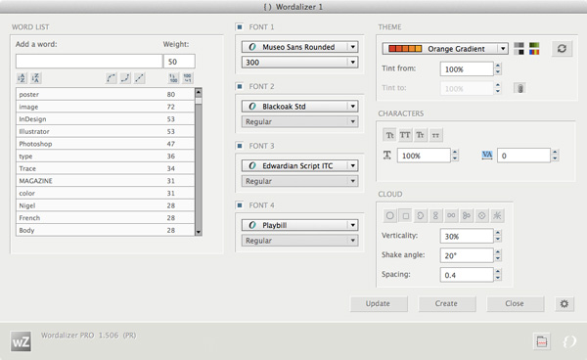Click the wZ Wordalizer logo

pyautogui.click(x=21, y=341)
